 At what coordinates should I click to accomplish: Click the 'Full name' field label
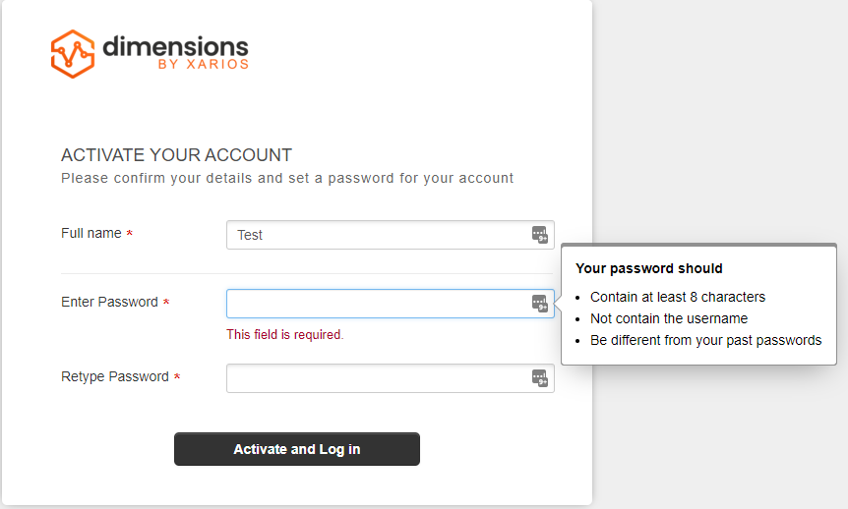click(91, 234)
